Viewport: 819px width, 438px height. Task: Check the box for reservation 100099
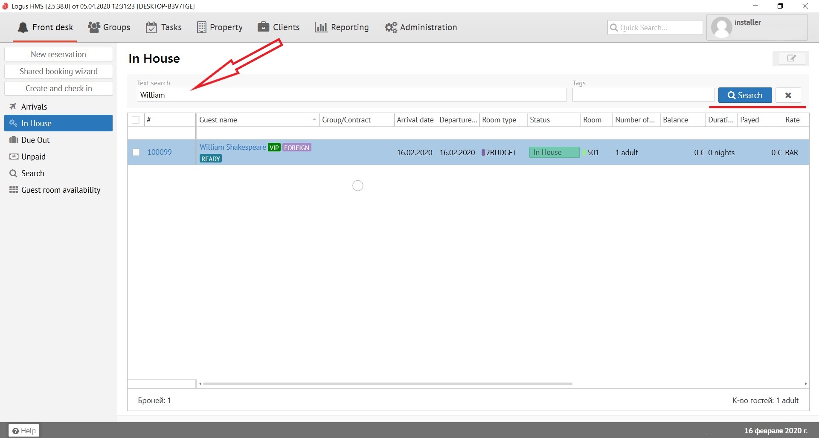point(136,152)
